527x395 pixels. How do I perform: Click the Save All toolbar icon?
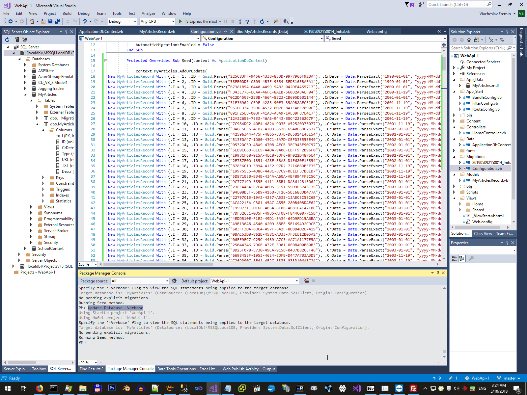(x=58, y=21)
